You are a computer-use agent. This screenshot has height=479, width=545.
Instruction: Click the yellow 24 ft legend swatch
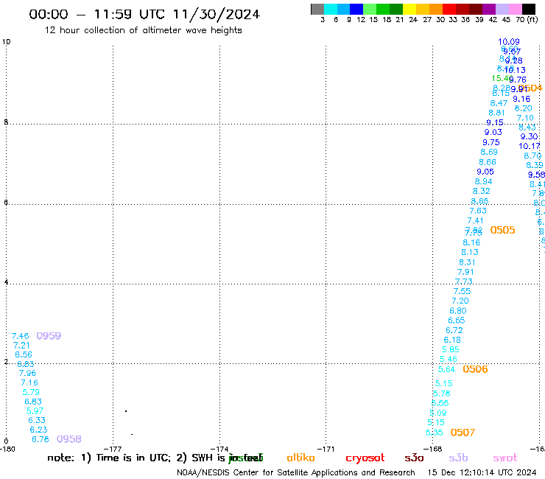(409, 9)
